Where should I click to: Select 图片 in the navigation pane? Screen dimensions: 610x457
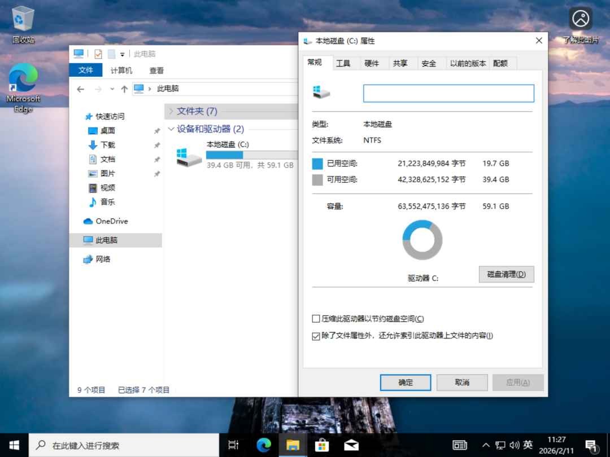pos(108,173)
